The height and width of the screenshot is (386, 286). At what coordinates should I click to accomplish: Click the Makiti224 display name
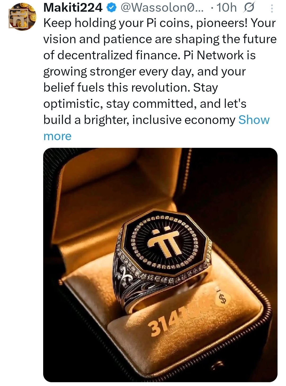click(x=73, y=8)
